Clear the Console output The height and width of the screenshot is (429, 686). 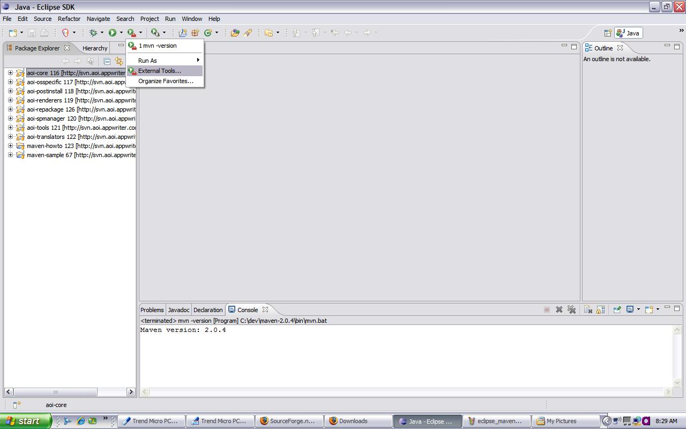pos(588,309)
